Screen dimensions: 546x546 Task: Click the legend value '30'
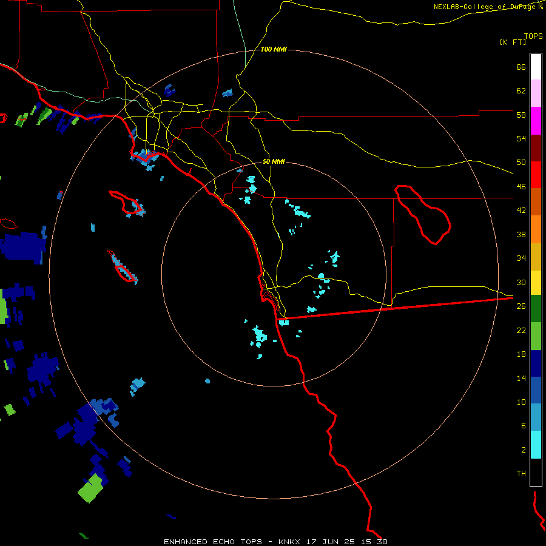(x=521, y=282)
